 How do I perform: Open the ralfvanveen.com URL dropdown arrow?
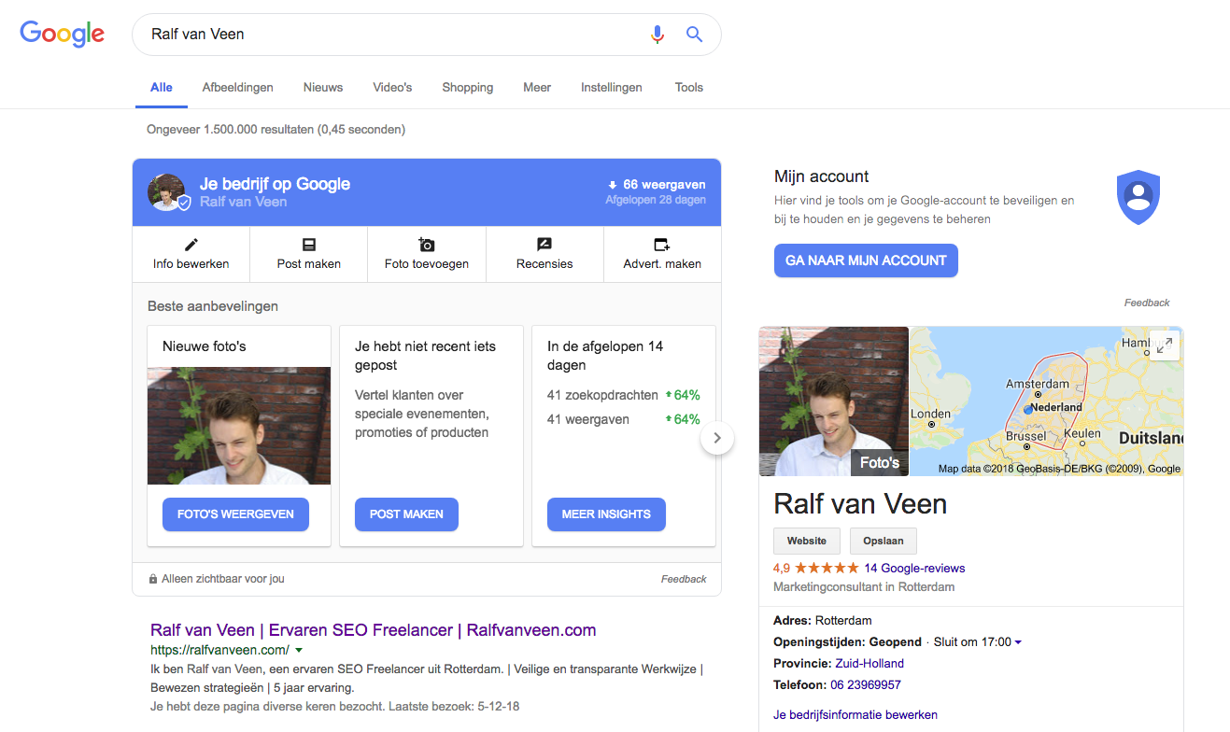[299, 650]
